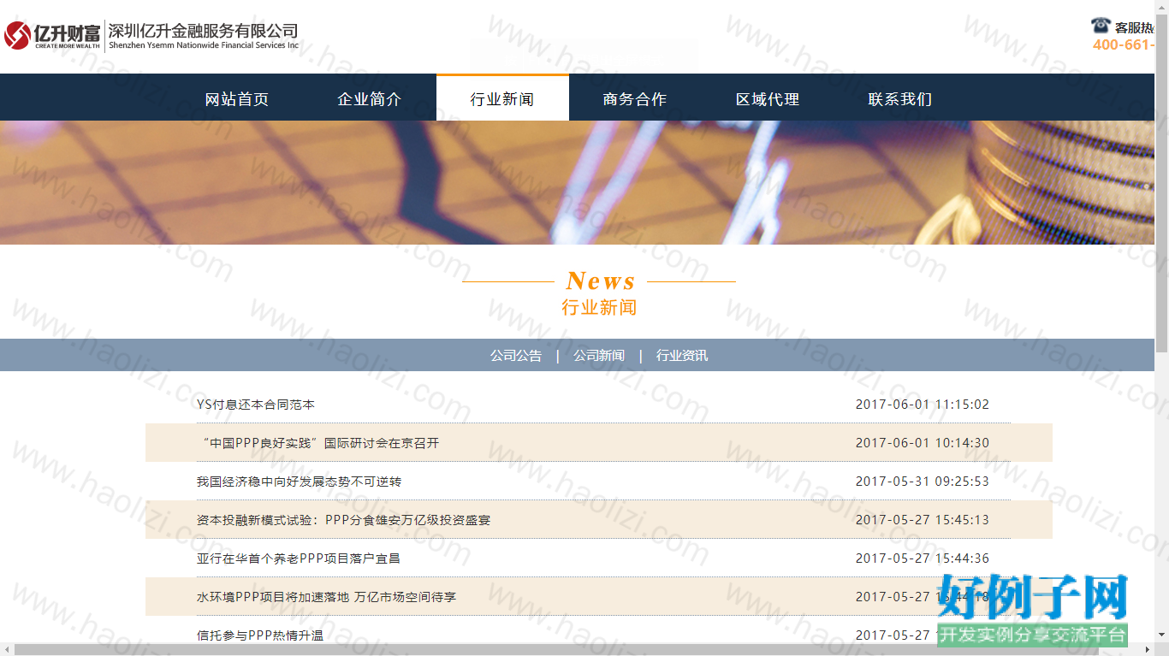This screenshot has width=1169, height=656.
Task: Go to 网站首页 in the navigation bar
Action: tap(237, 99)
